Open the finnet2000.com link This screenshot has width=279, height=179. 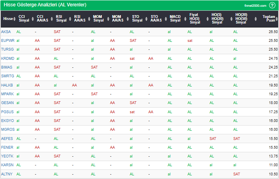[255, 6]
